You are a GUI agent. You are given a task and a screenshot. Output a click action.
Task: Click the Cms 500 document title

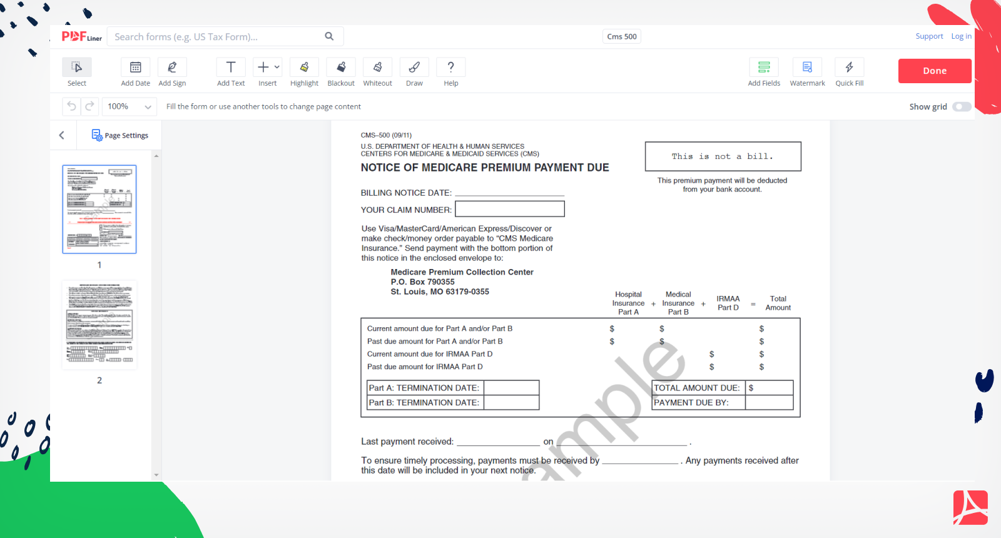pos(622,36)
